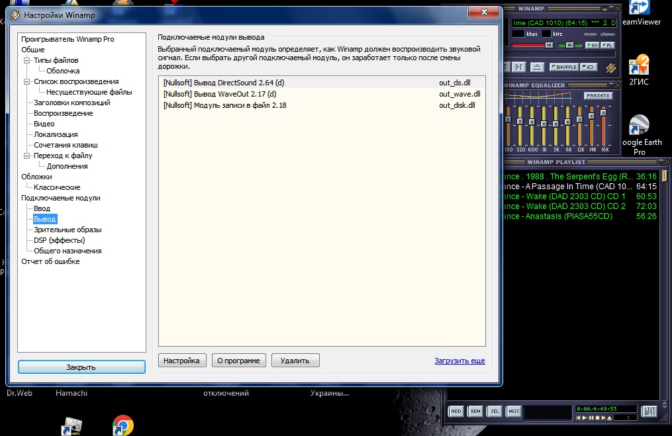This screenshot has height=436, width=672.
Task: Click the 12K equalizer band slider
Action: (579, 125)
